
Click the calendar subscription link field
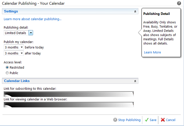[69, 94]
